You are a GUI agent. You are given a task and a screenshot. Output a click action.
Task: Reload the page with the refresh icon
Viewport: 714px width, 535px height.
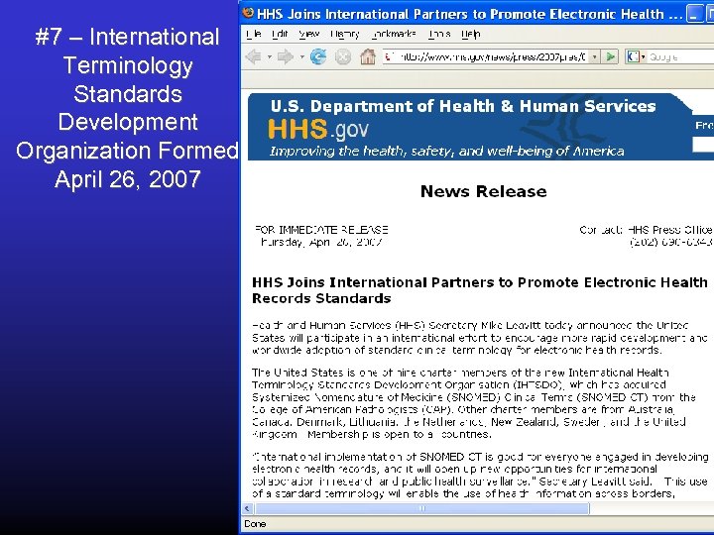(x=318, y=56)
